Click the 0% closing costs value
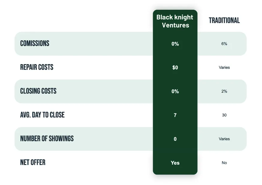The height and width of the screenshot is (185, 262). (x=175, y=91)
